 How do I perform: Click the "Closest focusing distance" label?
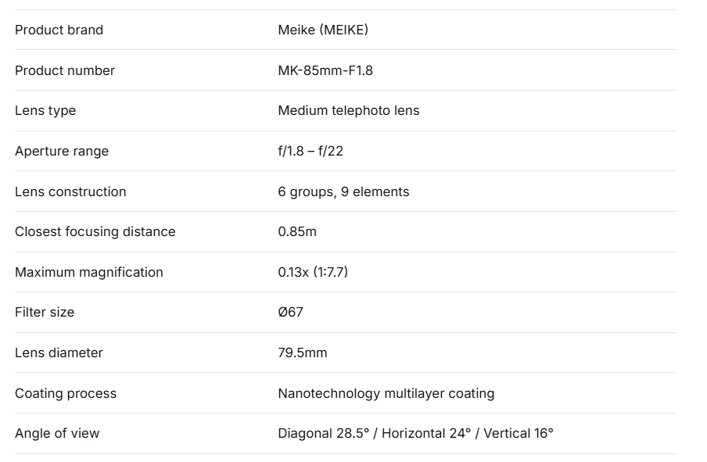(95, 231)
